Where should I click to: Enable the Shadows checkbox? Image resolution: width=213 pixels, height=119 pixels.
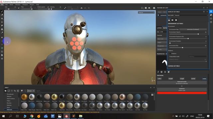pos(170,54)
